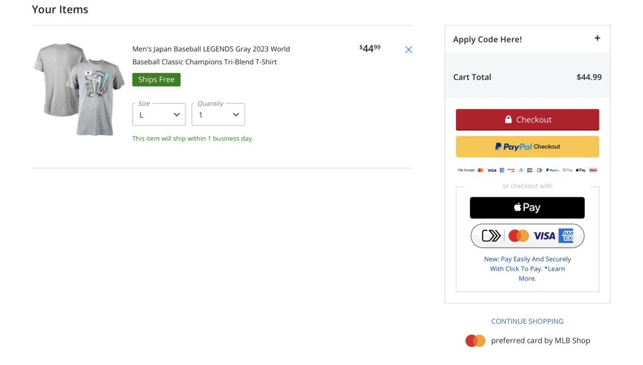643x365 pixels.
Task: Pay with the yellow PayPal Checkout button
Action: point(527,147)
